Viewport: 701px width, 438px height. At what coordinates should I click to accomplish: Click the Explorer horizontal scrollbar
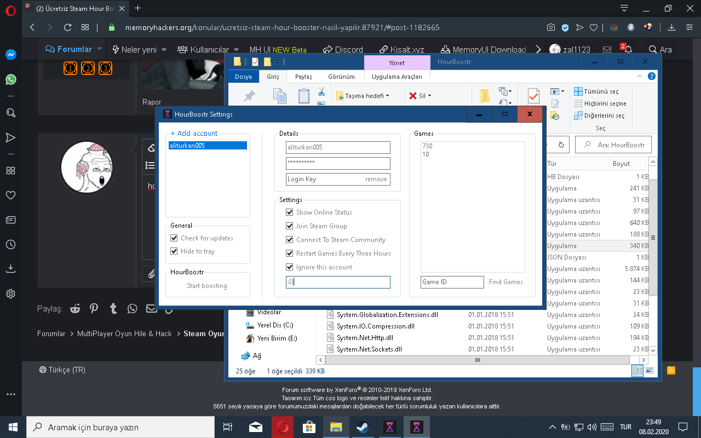[478, 360]
